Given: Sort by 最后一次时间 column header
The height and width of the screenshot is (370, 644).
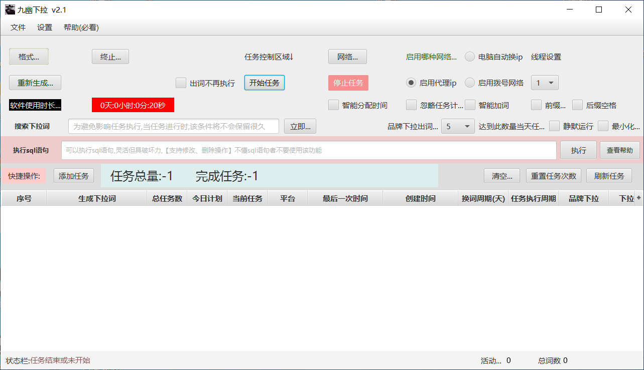Looking at the screenshot, I should pos(345,198).
